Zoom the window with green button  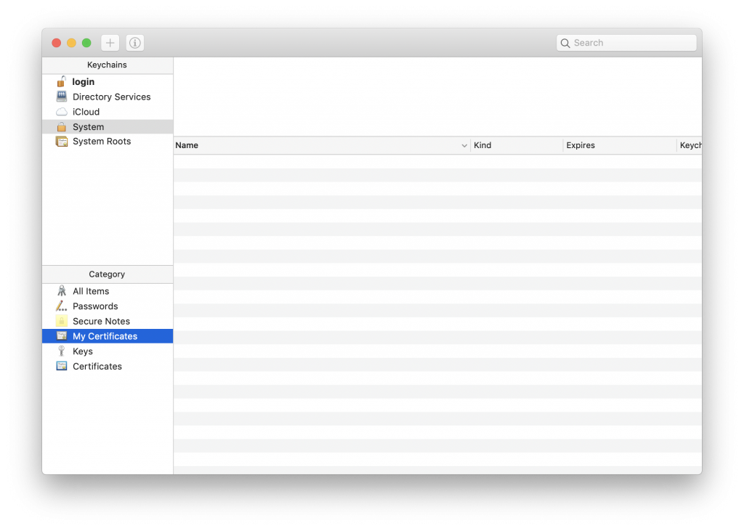click(86, 43)
